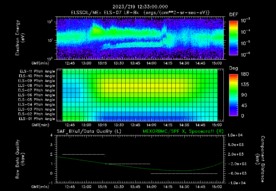
Task: Click the data quality line at level 1
Action: 128,164
